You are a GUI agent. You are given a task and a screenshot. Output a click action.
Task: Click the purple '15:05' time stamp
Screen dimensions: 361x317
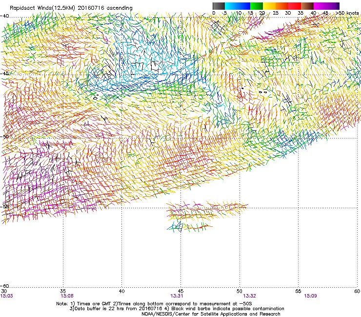coord(7,296)
